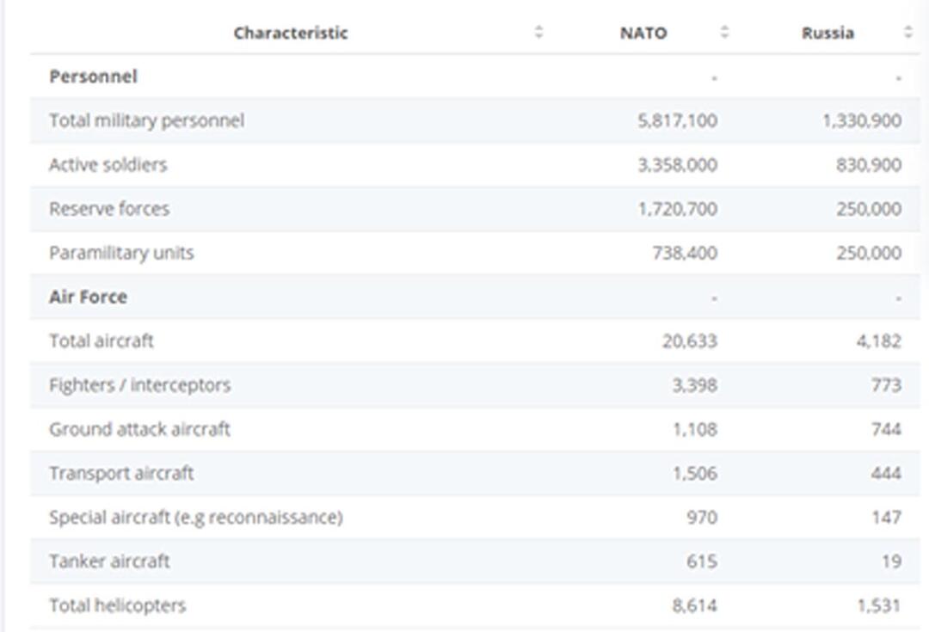This screenshot has height=632, width=929.
Task: Select NATO total aircraft value 20,633
Action: (689, 341)
